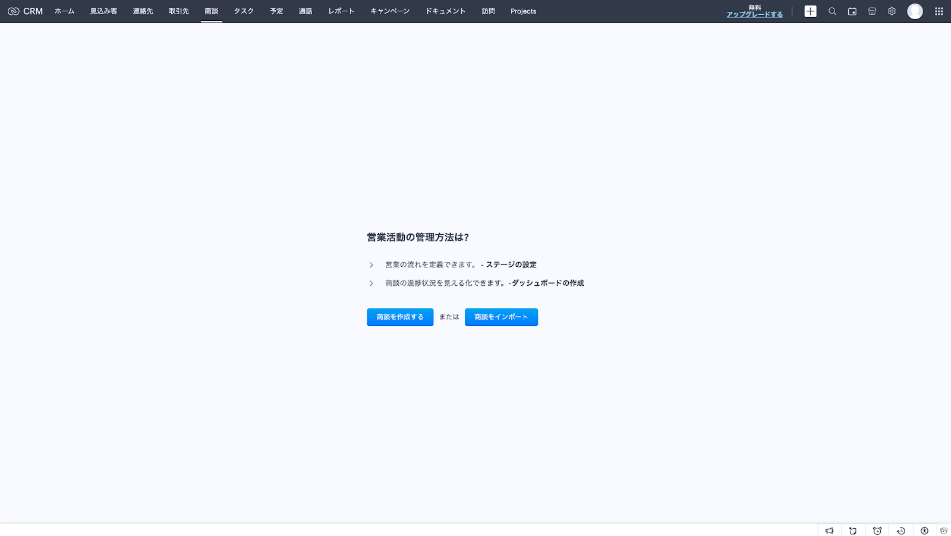Click the 商談を作成する button

(x=400, y=317)
